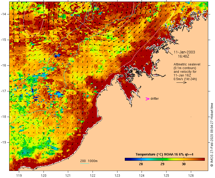Click the 'and velocity for' caption line

[185, 72]
